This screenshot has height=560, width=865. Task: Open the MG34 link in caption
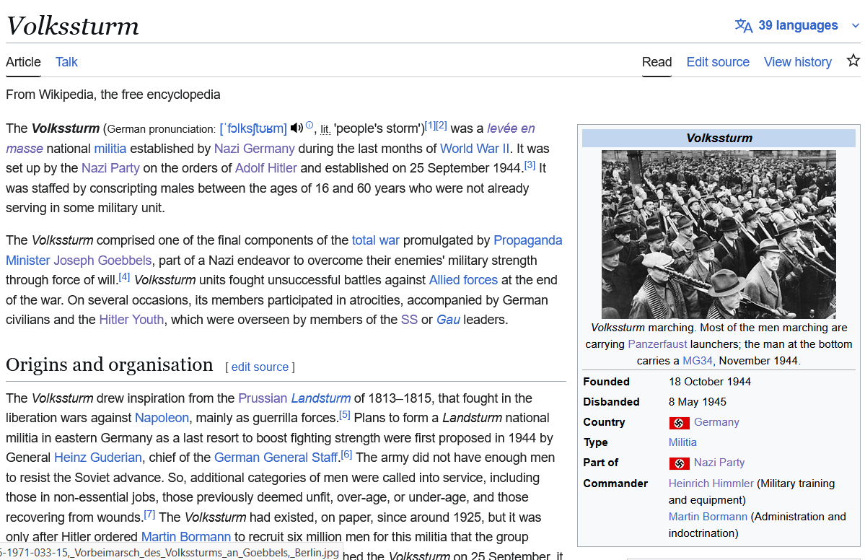point(698,361)
